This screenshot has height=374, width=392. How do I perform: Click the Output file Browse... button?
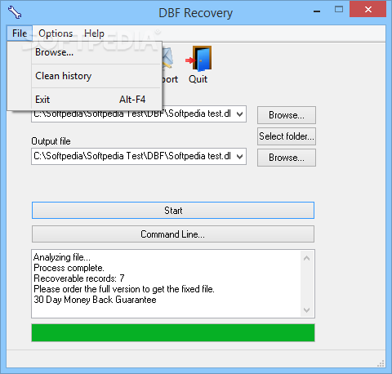[x=287, y=158]
